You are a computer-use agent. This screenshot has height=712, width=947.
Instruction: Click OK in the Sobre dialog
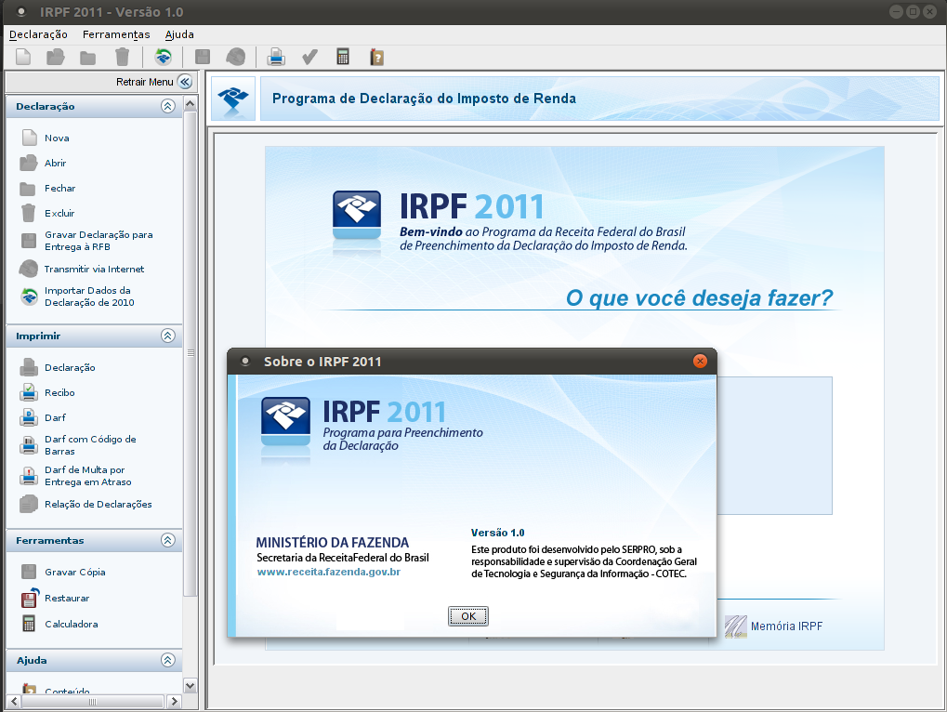(468, 616)
